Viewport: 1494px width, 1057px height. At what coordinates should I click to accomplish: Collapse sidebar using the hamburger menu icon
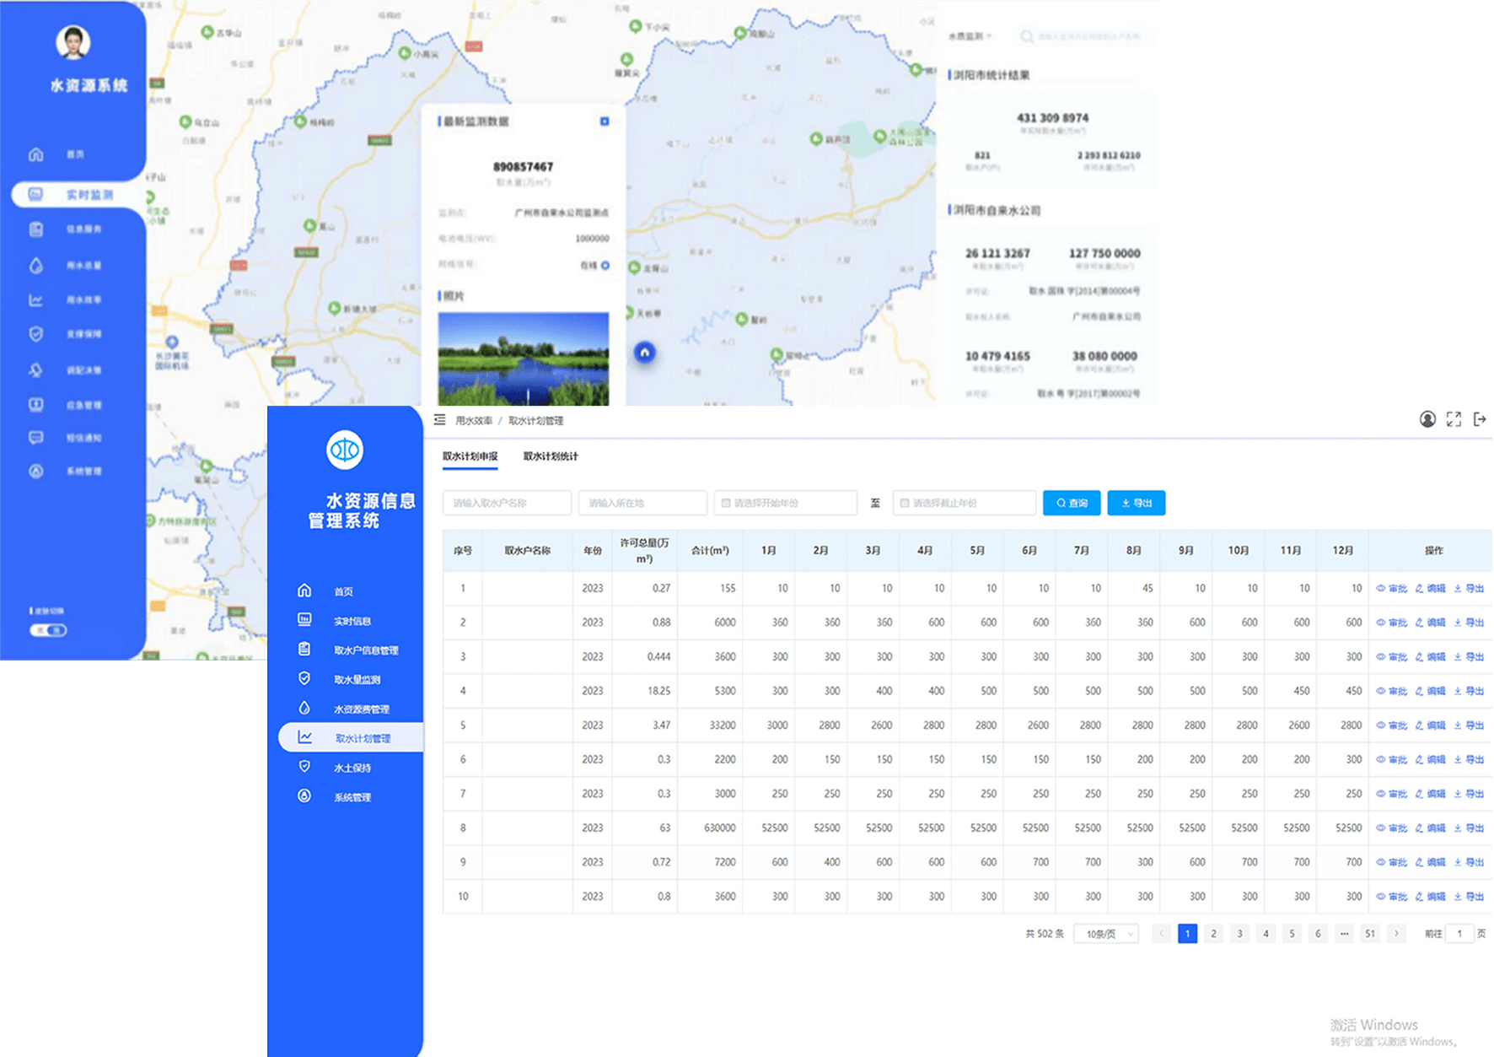[439, 420]
